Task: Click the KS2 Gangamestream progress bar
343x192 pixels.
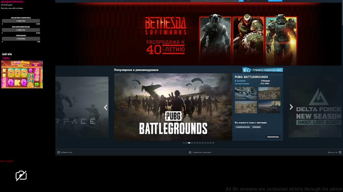Action: (x=21, y=30)
